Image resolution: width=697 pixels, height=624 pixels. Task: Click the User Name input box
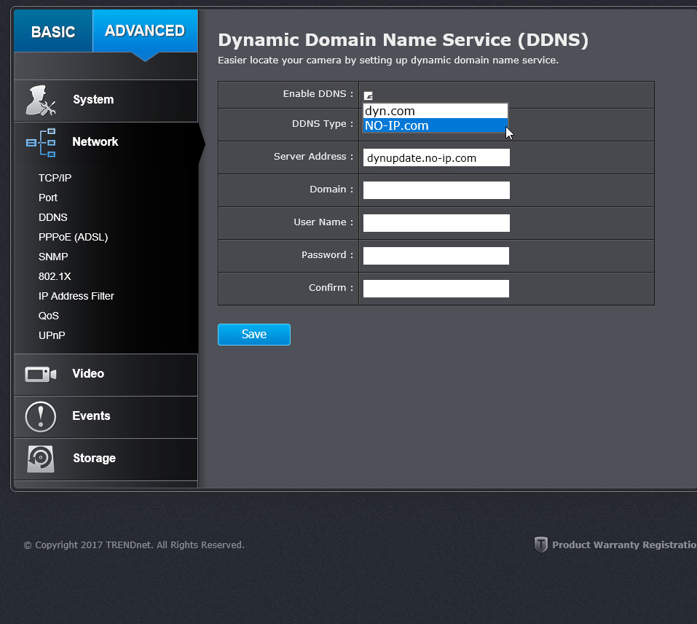[x=436, y=223]
